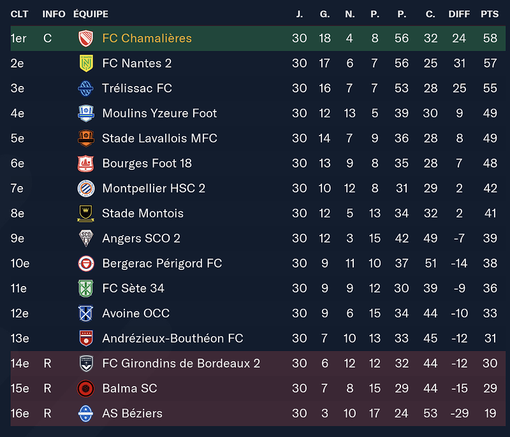Image resolution: width=510 pixels, height=437 pixels.
Task: Sort standings by DIFF column header
Action: (x=458, y=14)
